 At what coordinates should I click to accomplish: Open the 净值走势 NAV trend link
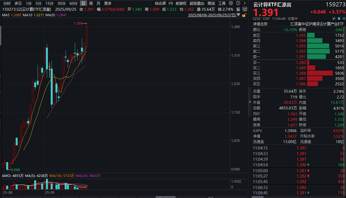260,24
